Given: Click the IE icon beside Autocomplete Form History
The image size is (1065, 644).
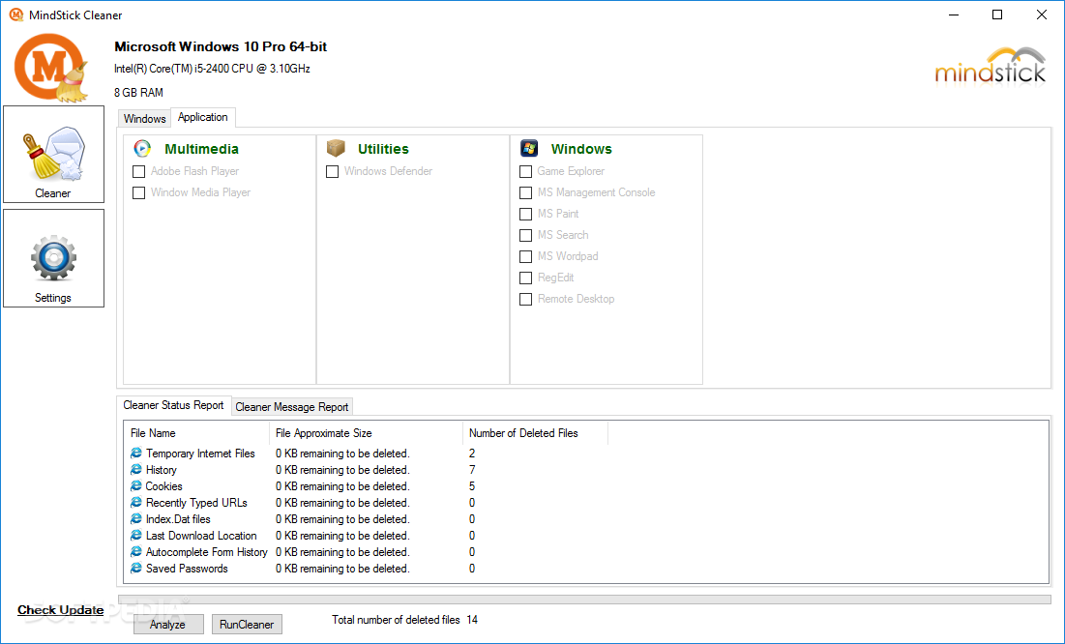Looking at the screenshot, I should 135,551.
